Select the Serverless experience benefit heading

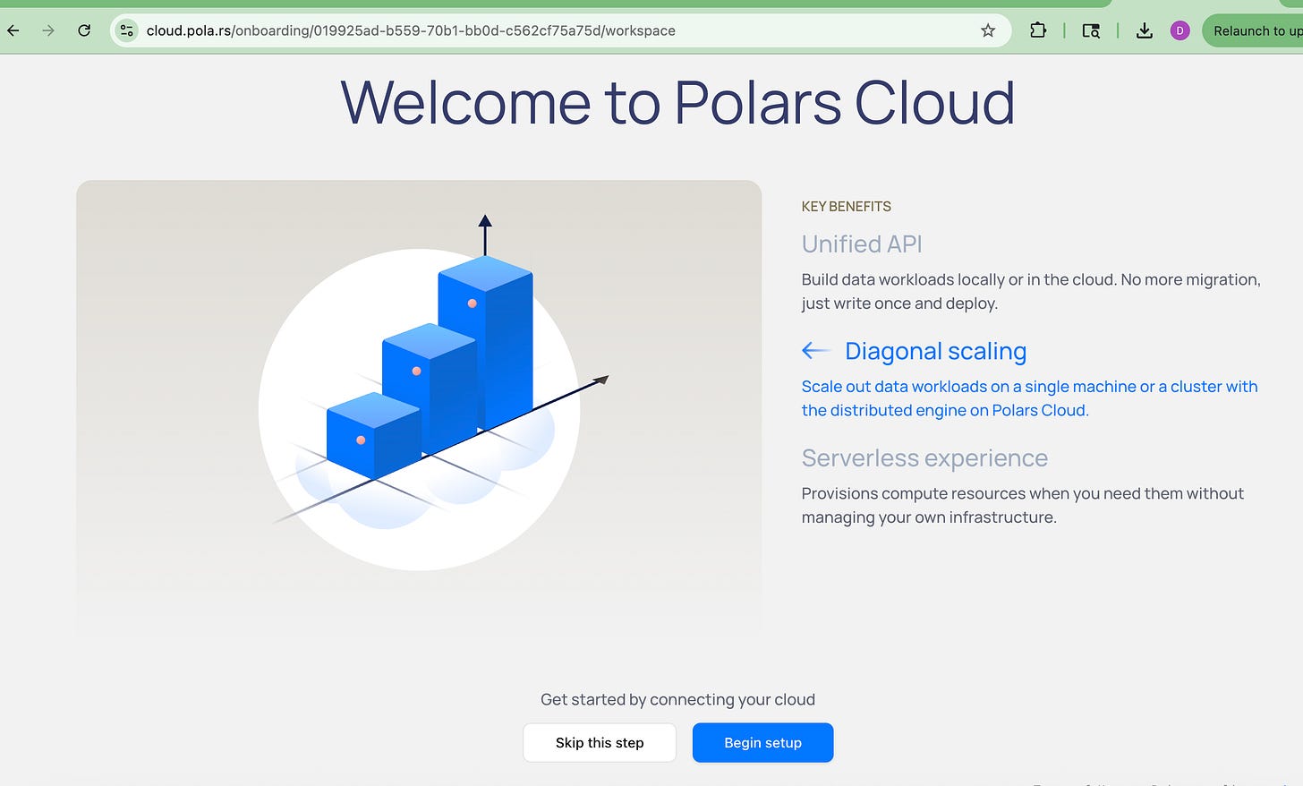(924, 458)
